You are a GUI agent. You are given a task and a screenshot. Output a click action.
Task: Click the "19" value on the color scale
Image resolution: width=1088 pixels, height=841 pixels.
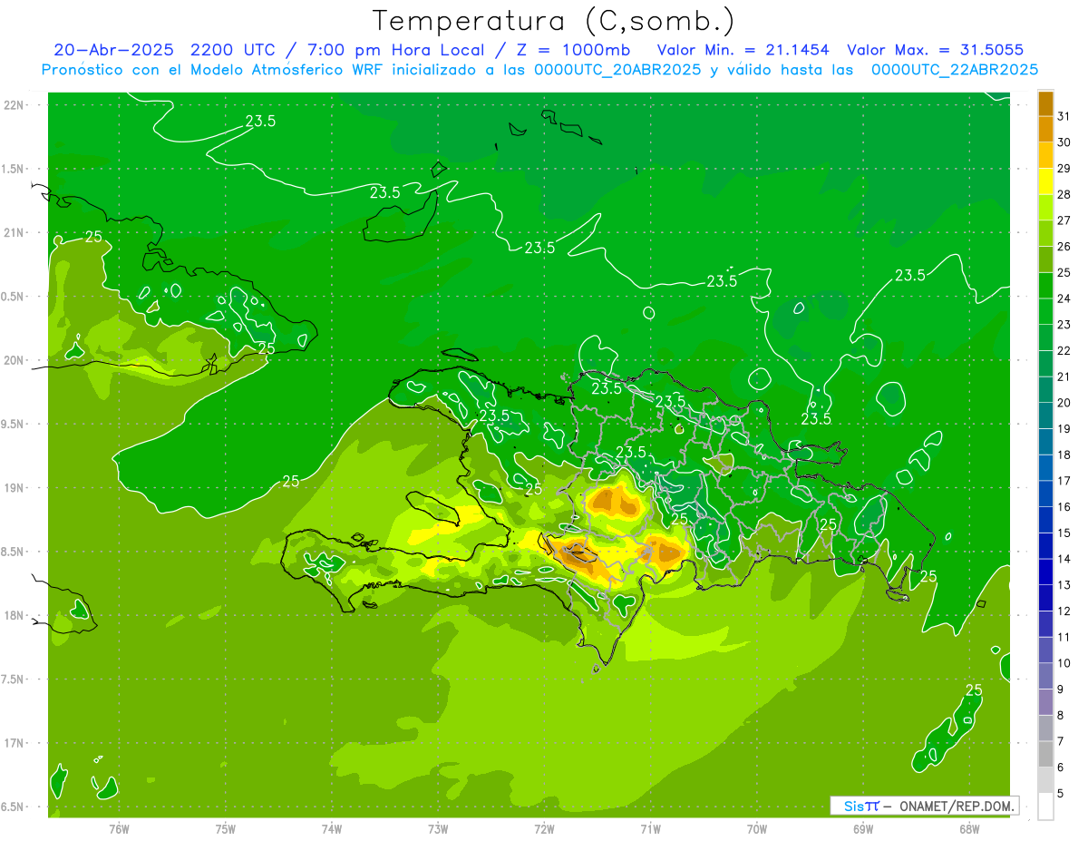pos(1064,429)
